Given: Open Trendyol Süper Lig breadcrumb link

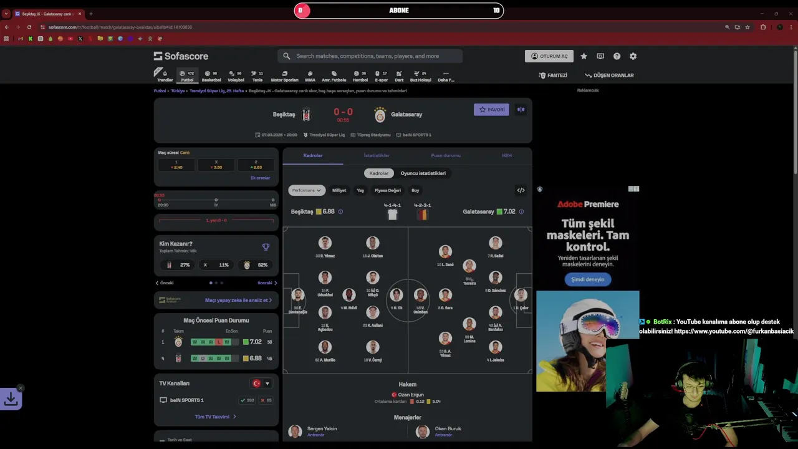Looking at the screenshot, I should click(216, 91).
